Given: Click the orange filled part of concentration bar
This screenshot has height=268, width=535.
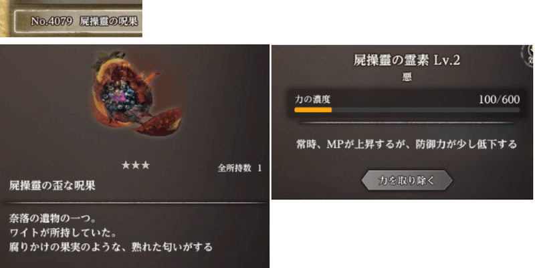Looking at the screenshot, I should [313, 110].
